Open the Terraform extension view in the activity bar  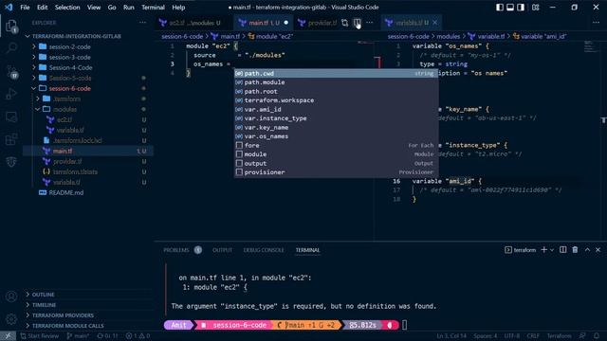click(11, 162)
